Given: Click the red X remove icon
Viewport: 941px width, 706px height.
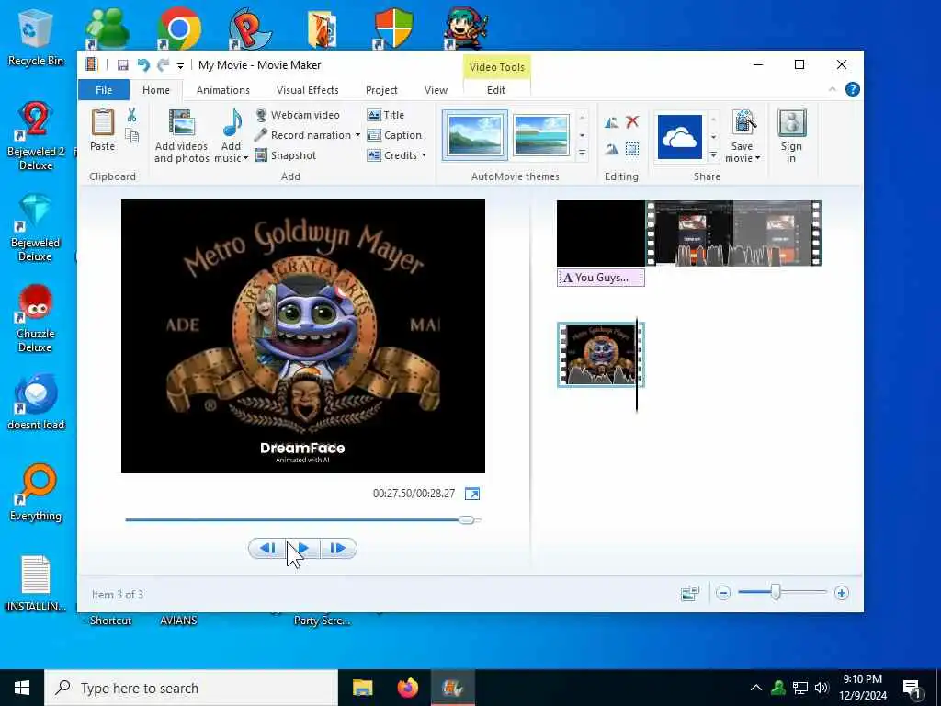Looking at the screenshot, I should (632, 122).
